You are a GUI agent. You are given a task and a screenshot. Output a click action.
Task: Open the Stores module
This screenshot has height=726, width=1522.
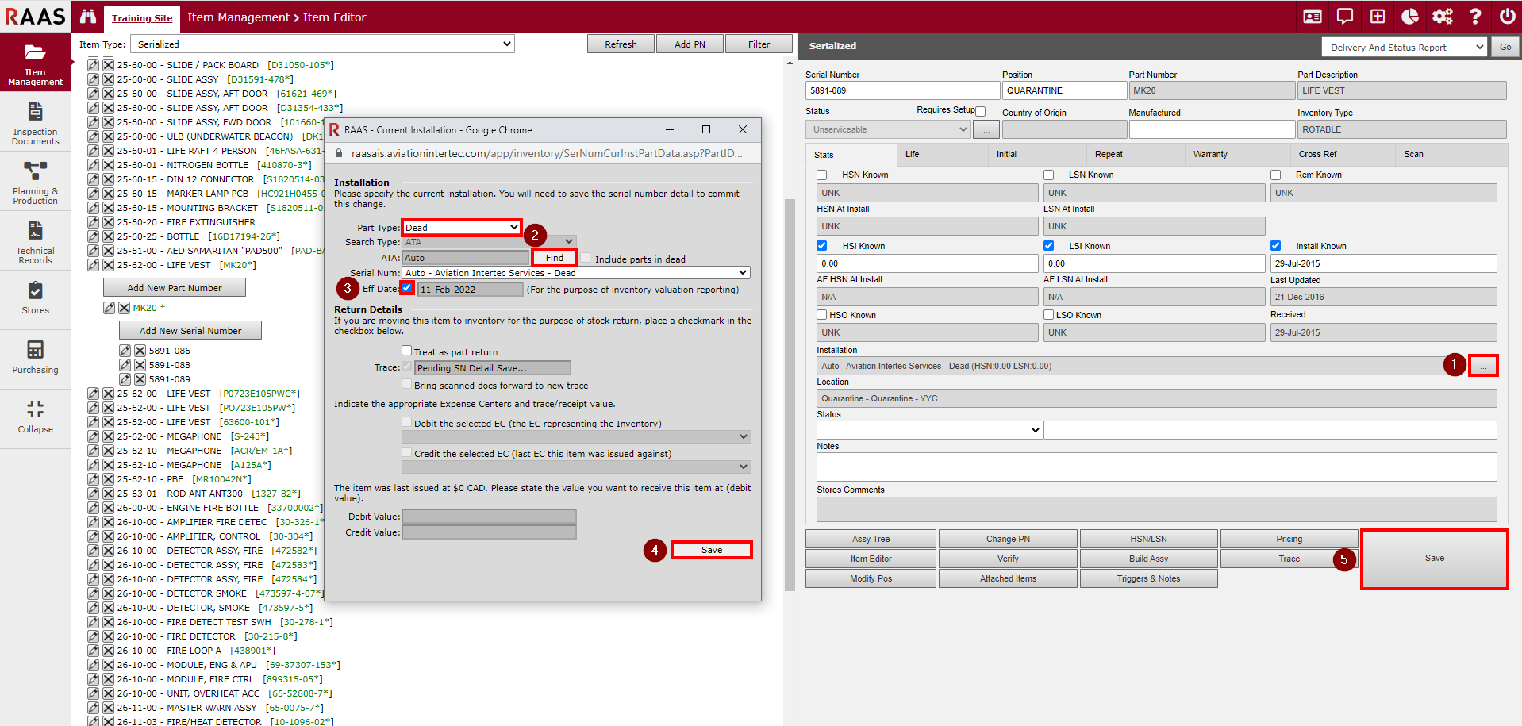point(35,298)
